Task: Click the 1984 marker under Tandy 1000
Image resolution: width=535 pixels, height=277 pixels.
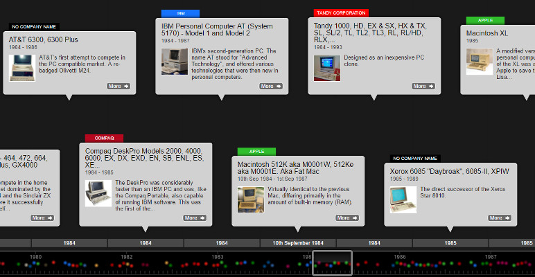Action: [x=374, y=243]
